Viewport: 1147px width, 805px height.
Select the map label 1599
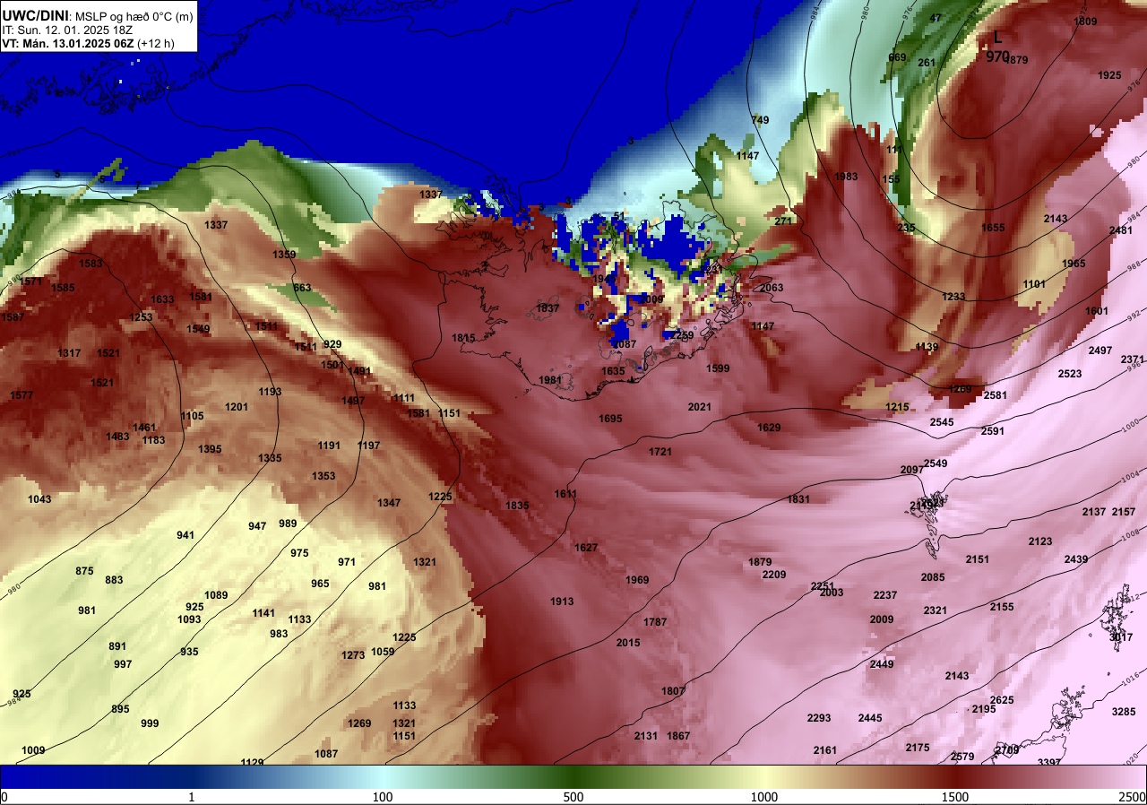coord(718,368)
